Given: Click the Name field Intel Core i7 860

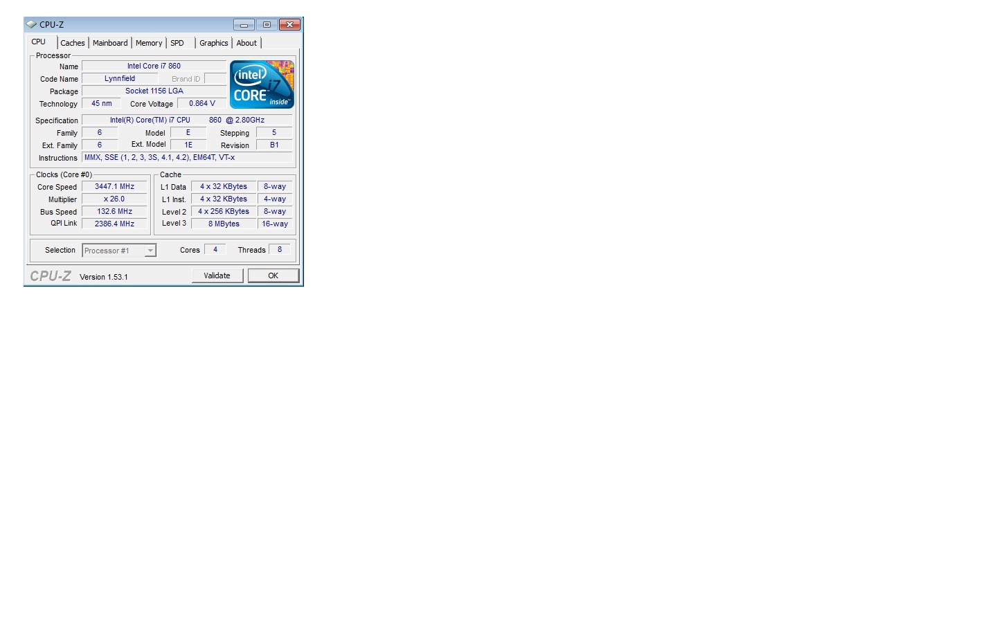Looking at the screenshot, I should point(154,66).
